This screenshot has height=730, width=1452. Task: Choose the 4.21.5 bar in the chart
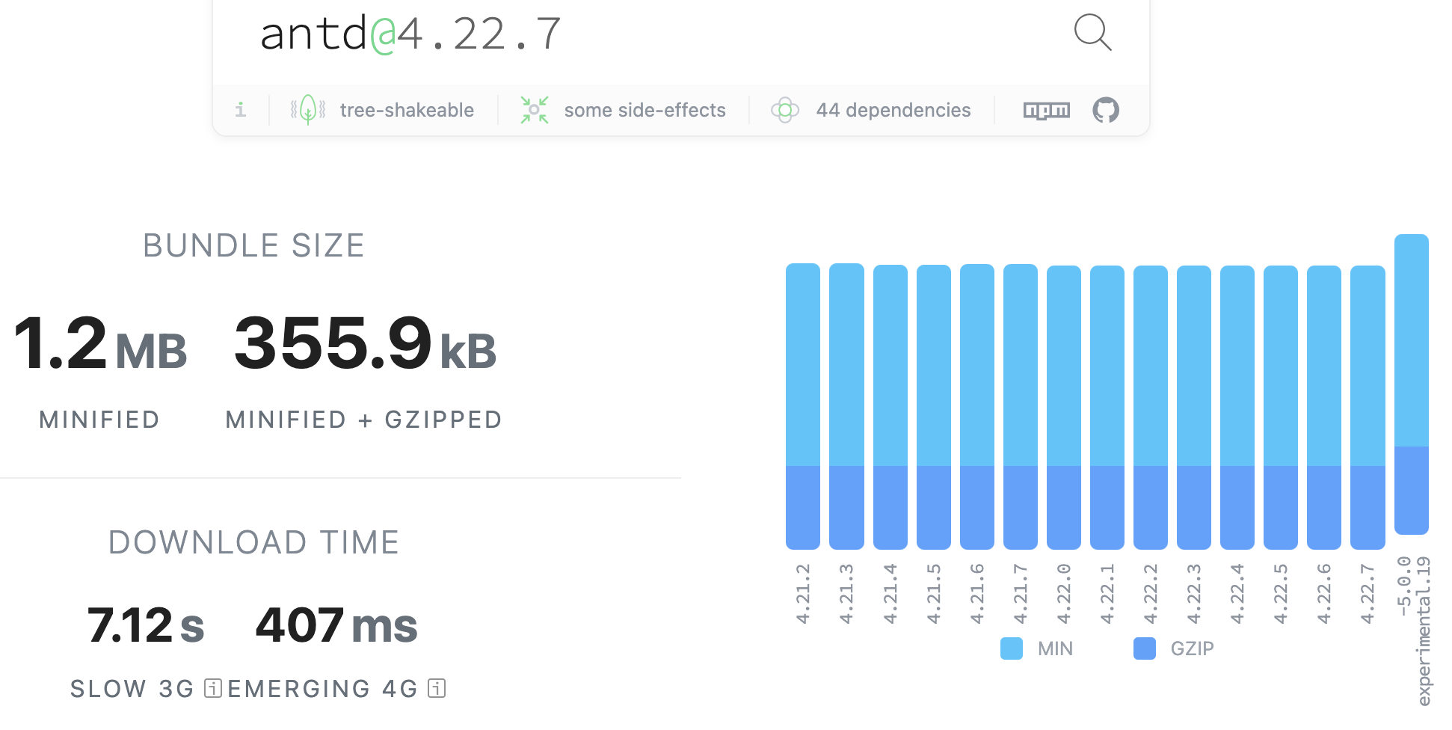coord(934,407)
